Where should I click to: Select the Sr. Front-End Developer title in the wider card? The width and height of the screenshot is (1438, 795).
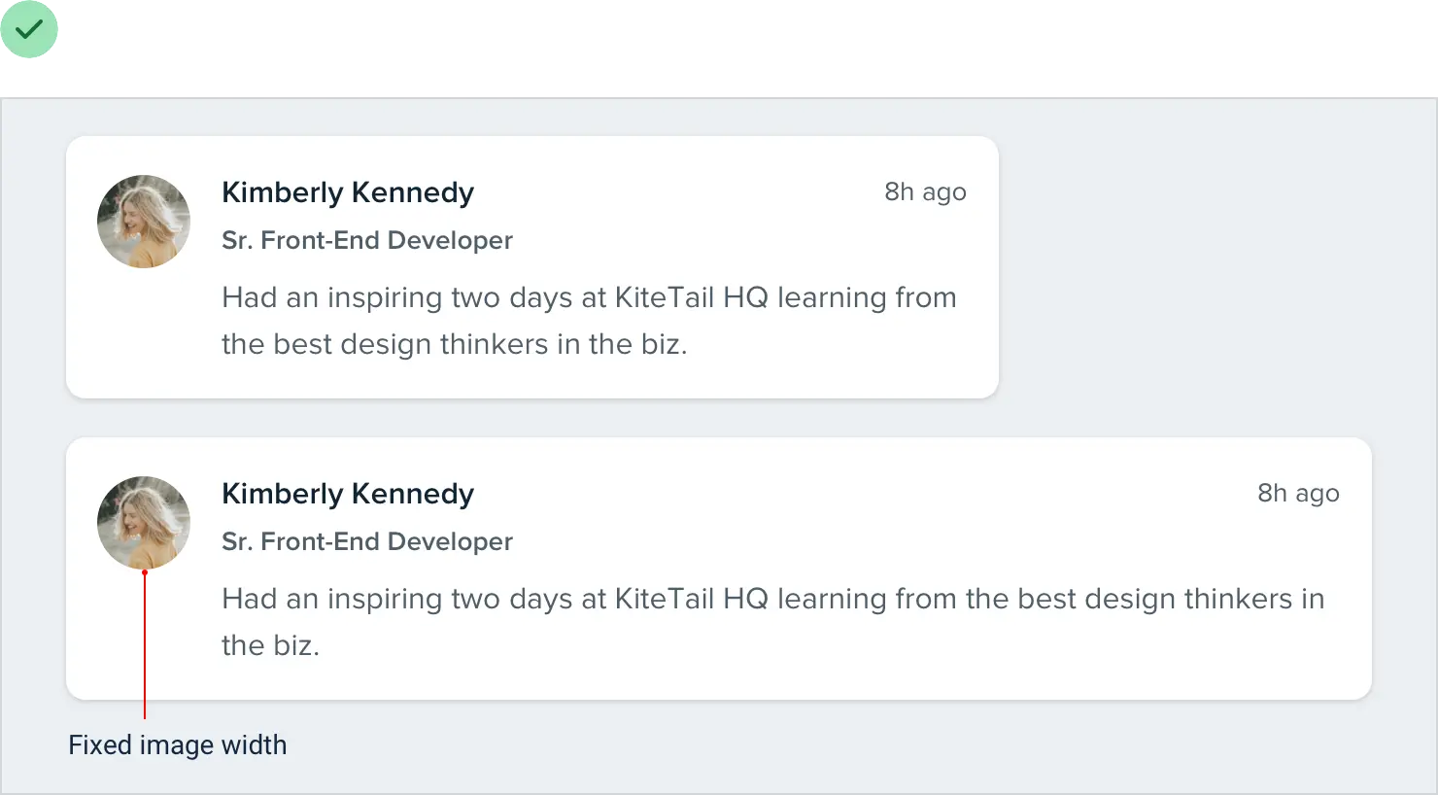click(367, 541)
